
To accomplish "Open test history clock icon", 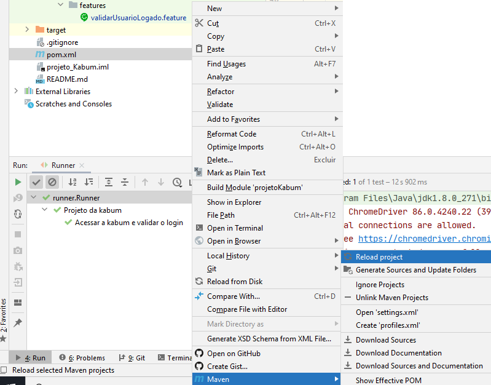I will coord(177,182).
